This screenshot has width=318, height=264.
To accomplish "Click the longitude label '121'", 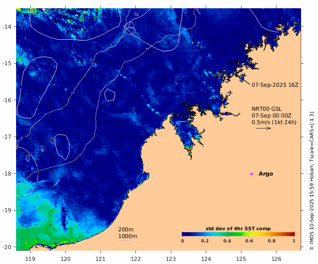I will [101, 259].
